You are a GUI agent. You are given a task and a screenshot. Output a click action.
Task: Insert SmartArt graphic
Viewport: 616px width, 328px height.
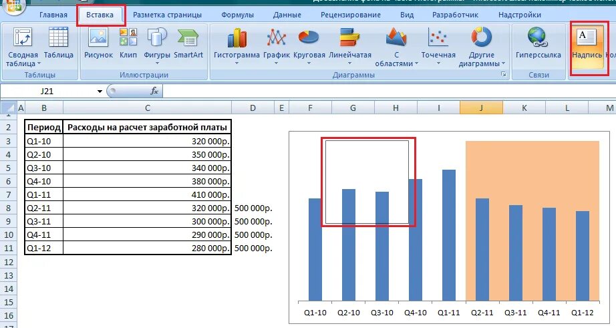(x=188, y=43)
